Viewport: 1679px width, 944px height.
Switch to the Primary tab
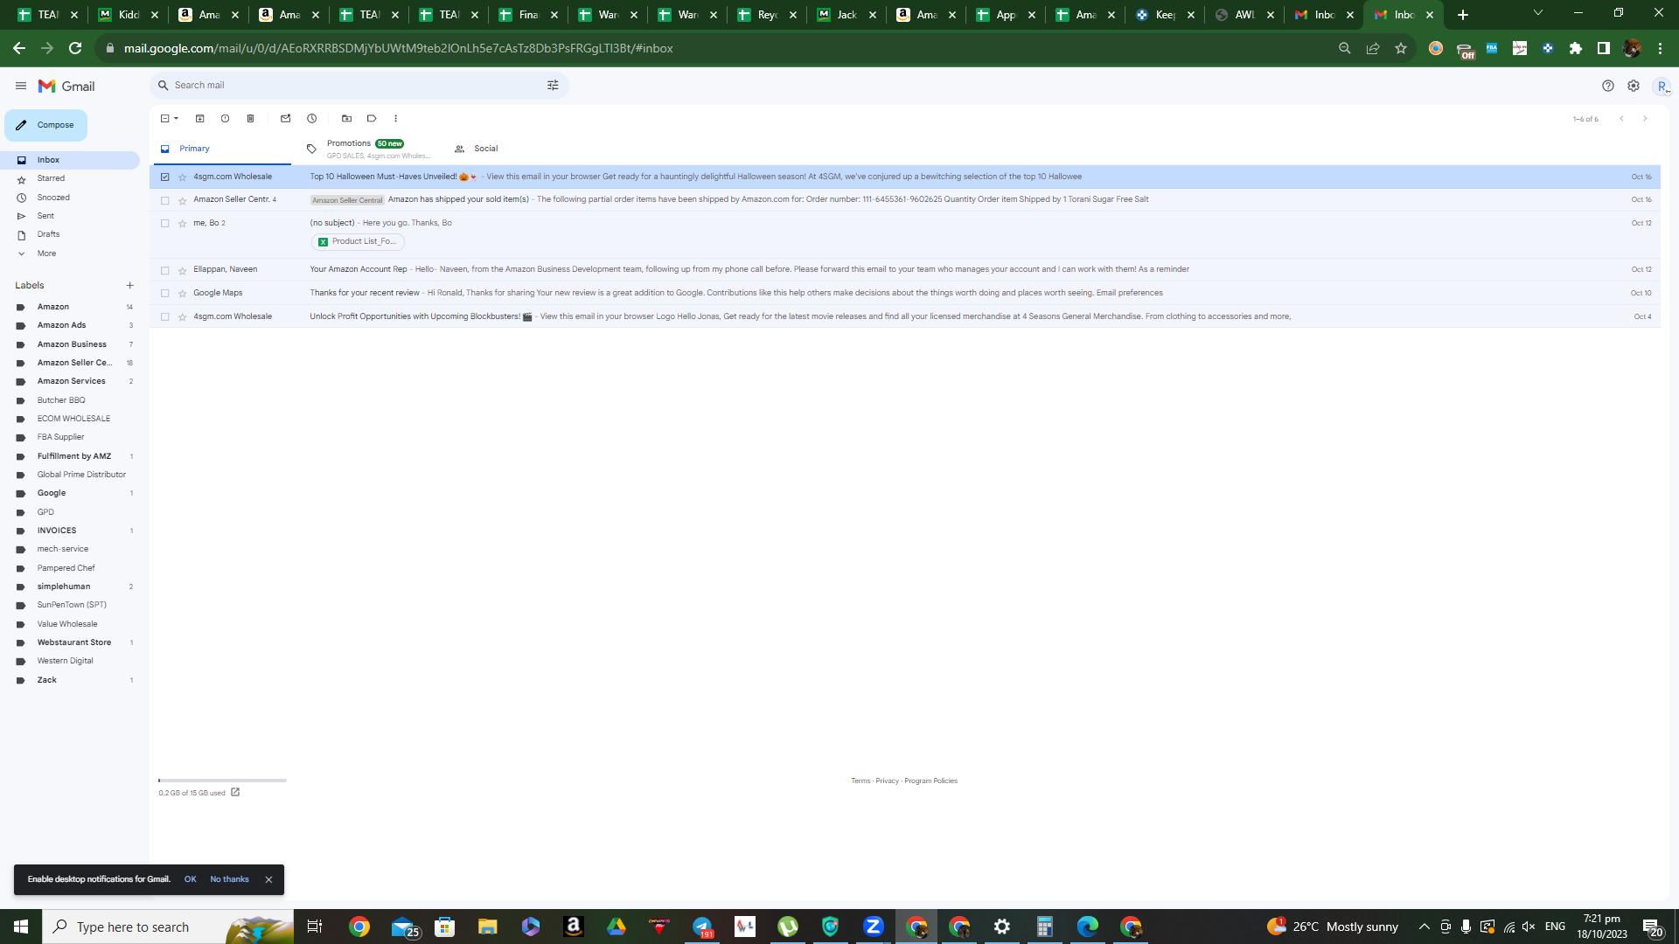tap(220, 149)
